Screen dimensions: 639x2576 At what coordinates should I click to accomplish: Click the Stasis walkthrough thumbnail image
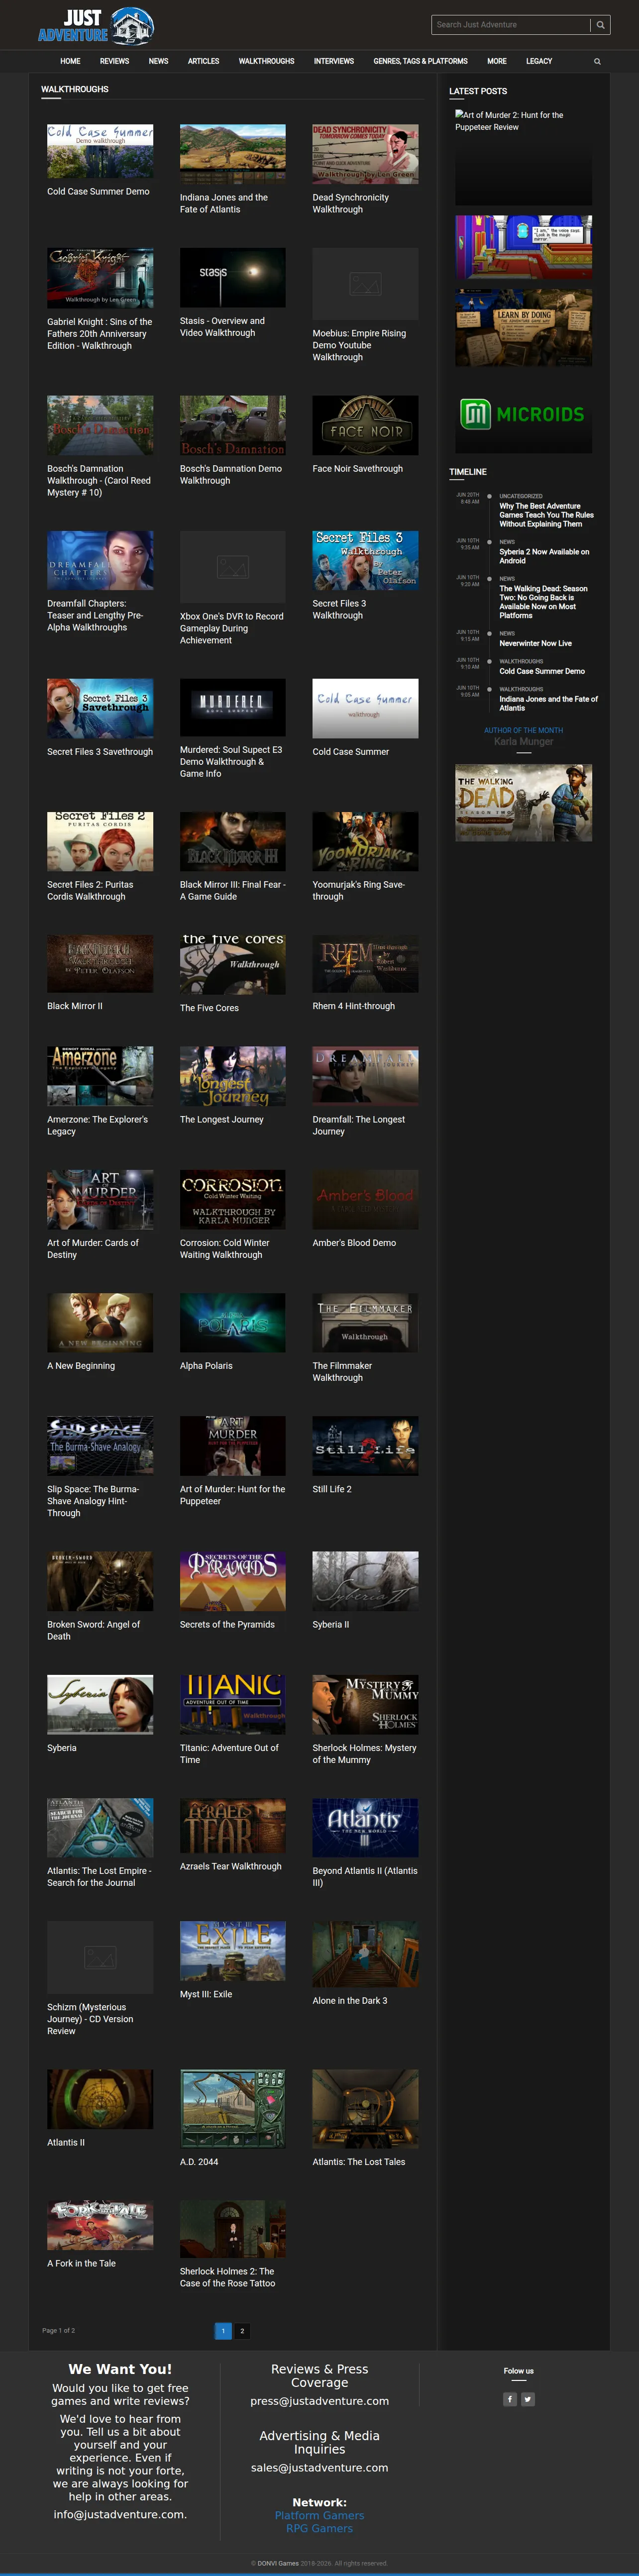232,277
